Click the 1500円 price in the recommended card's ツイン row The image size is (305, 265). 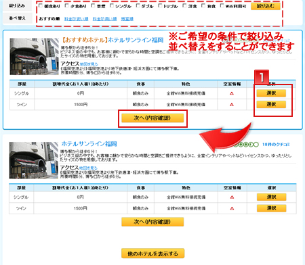click(81, 105)
